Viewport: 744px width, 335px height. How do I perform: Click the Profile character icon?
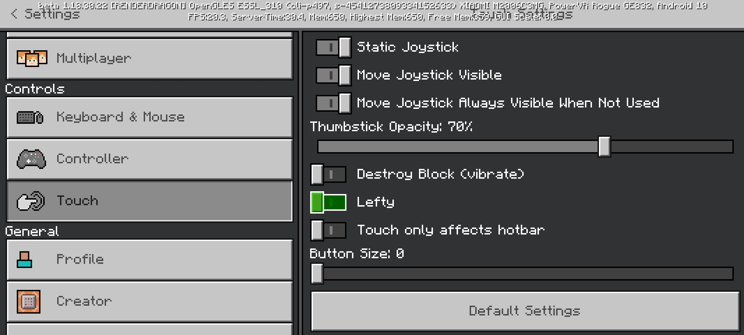pyautogui.click(x=25, y=260)
